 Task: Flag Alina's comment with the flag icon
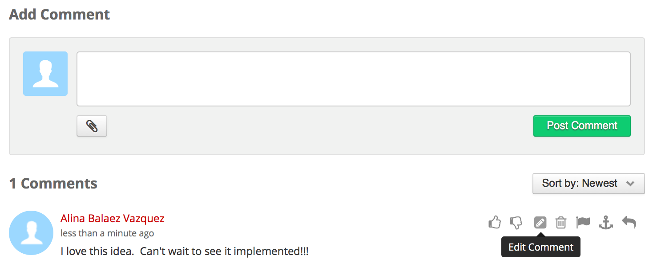click(583, 222)
